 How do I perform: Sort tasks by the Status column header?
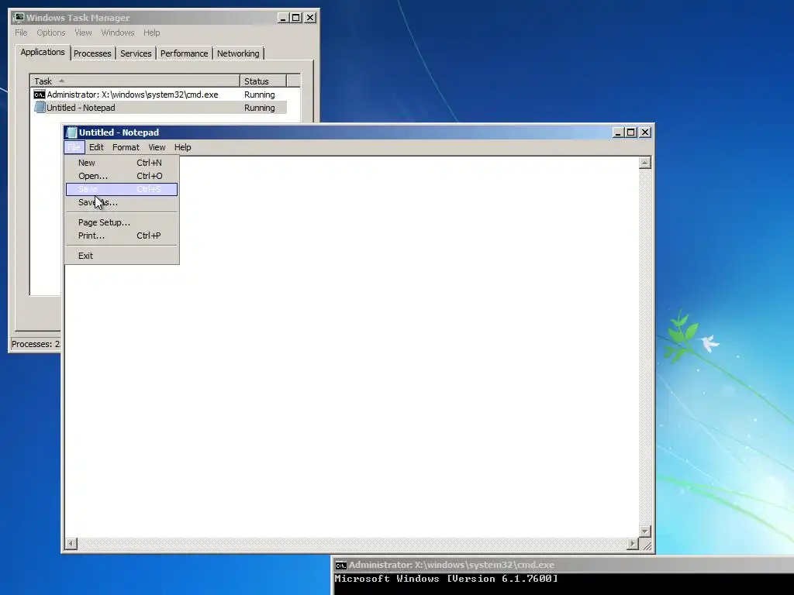point(264,81)
